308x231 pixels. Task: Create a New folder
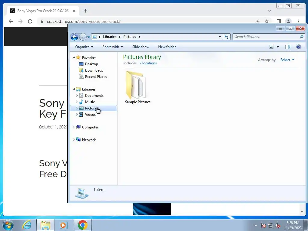pyautogui.click(x=167, y=47)
